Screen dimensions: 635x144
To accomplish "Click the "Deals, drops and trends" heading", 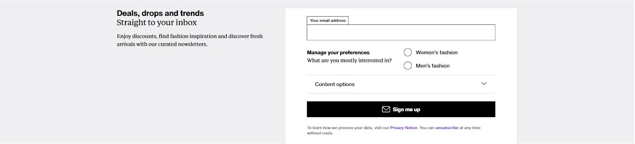I will (x=160, y=13).
